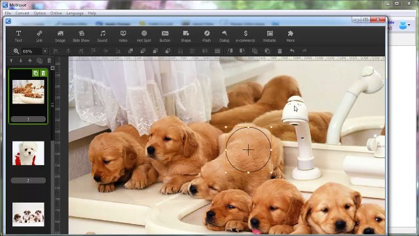The width and height of the screenshot is (419, 236).
Task: Redo the last undone edit
Action: 304,51
